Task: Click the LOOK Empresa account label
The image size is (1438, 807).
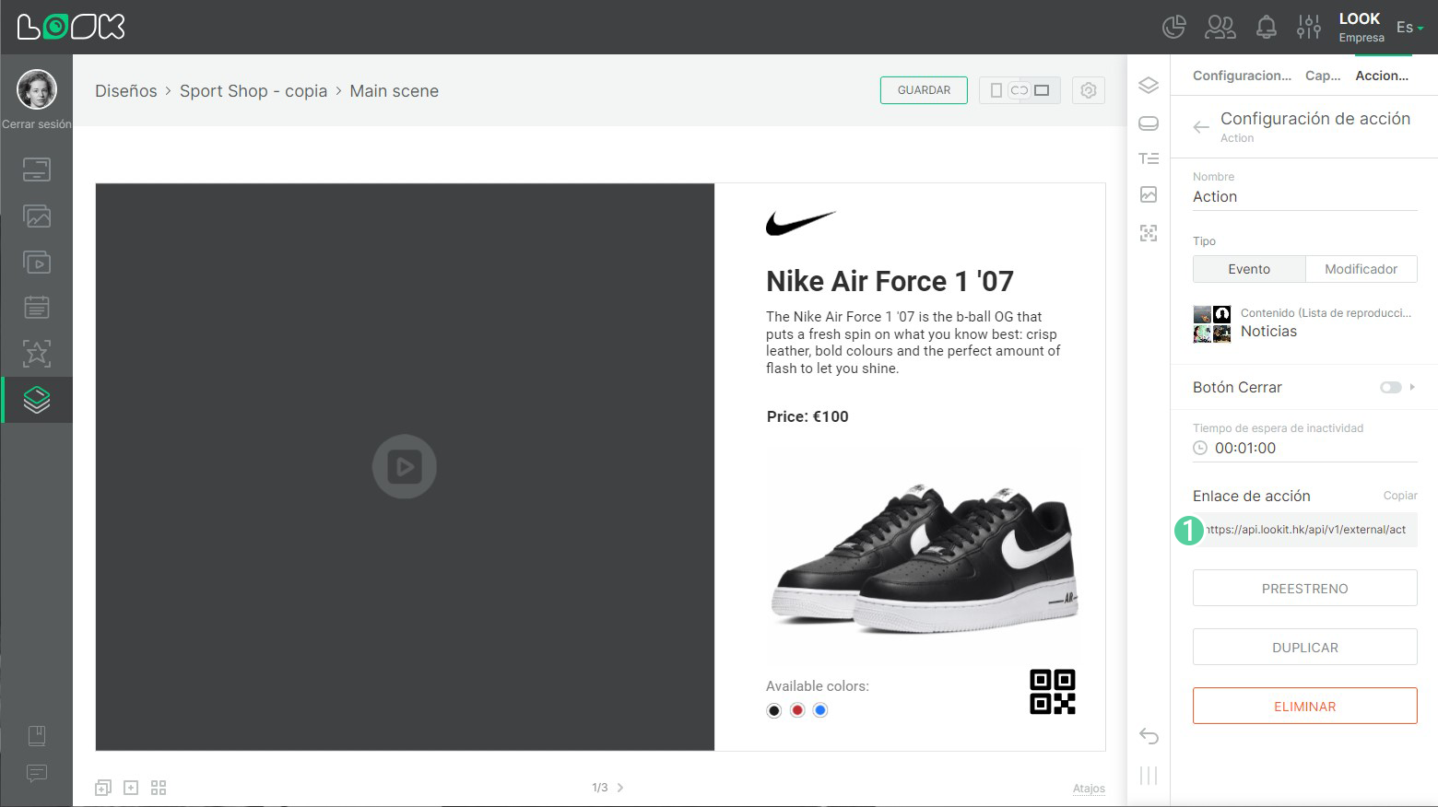Action: pos(1361,28)
